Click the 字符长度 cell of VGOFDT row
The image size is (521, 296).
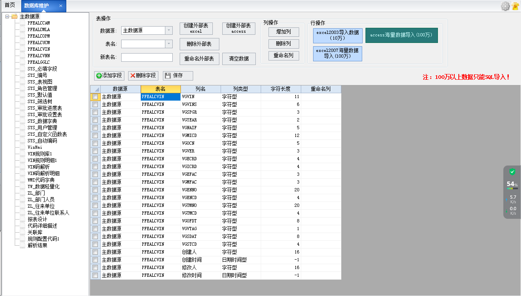click(x=281, y=221)
